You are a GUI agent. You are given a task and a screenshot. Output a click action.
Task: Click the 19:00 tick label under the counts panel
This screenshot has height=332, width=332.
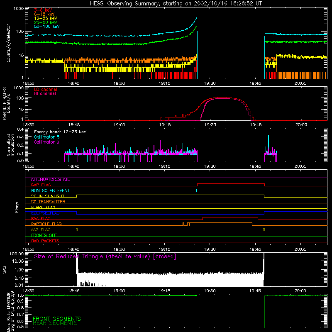(119, 83)
